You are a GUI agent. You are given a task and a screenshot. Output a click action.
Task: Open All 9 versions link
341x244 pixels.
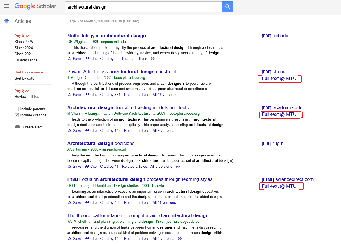click(163, 130)
